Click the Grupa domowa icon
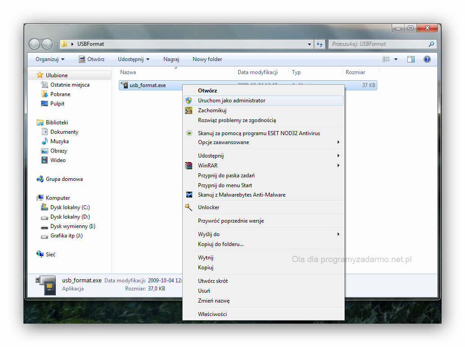 point(40,179)
